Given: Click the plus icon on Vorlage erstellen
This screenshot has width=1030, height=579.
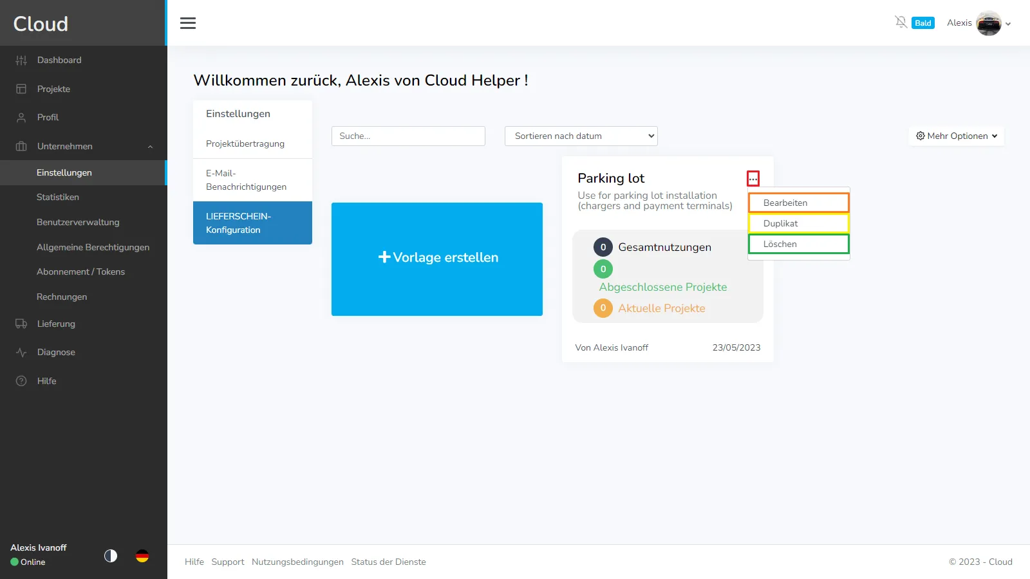Looking at the screenshot, I should point(384,257).
